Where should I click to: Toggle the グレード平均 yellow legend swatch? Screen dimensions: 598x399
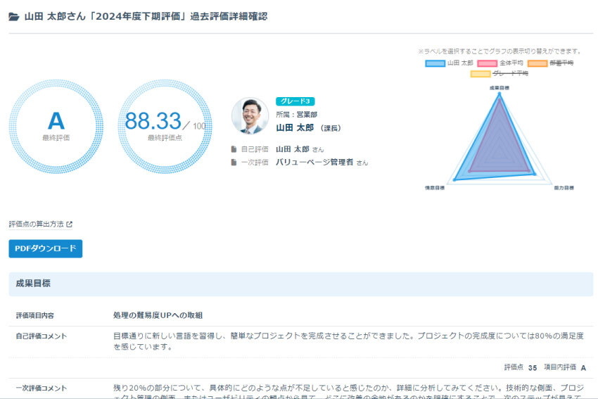480,74
